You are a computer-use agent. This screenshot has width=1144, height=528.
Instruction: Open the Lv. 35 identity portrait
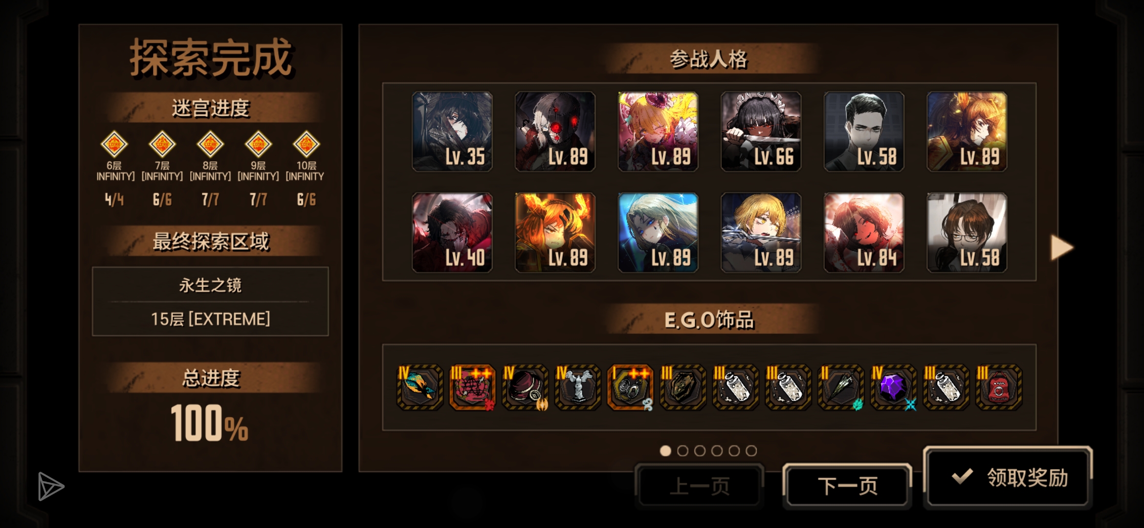(x=452, y=132)
